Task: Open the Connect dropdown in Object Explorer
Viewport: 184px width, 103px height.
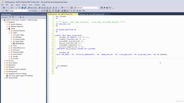Action: tap(5, 17)
